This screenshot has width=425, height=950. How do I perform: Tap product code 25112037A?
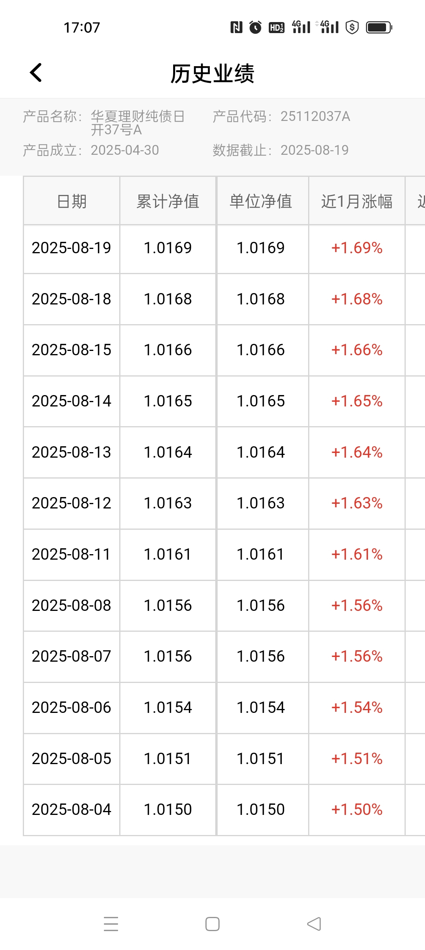point(315,116)
